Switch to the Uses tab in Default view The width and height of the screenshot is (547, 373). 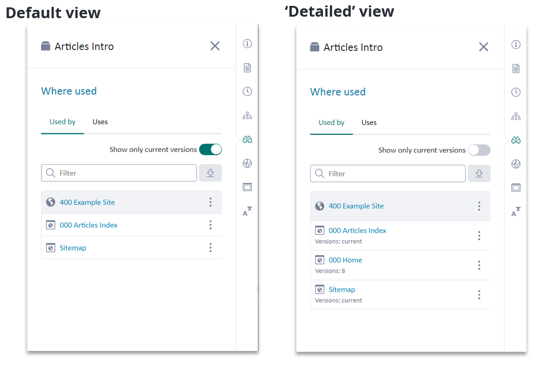point(100,122)
